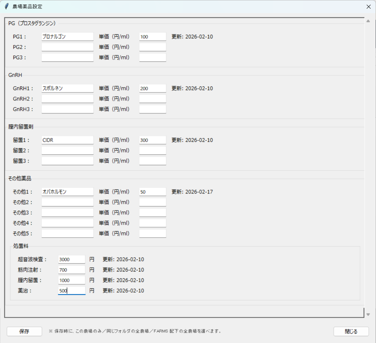Focus the その他2 drug name field
The width and height of the screenshot is (376, 343).
tap(67, 202)
